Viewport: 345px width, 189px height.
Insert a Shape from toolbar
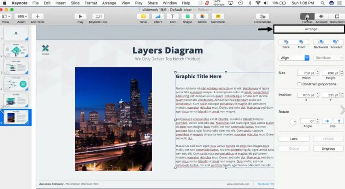click(x=187, y=17)
